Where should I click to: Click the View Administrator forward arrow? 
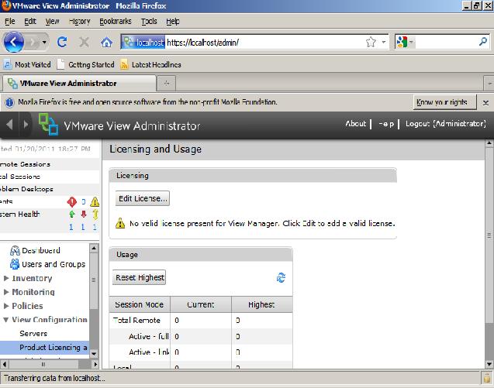pos(26,124)
